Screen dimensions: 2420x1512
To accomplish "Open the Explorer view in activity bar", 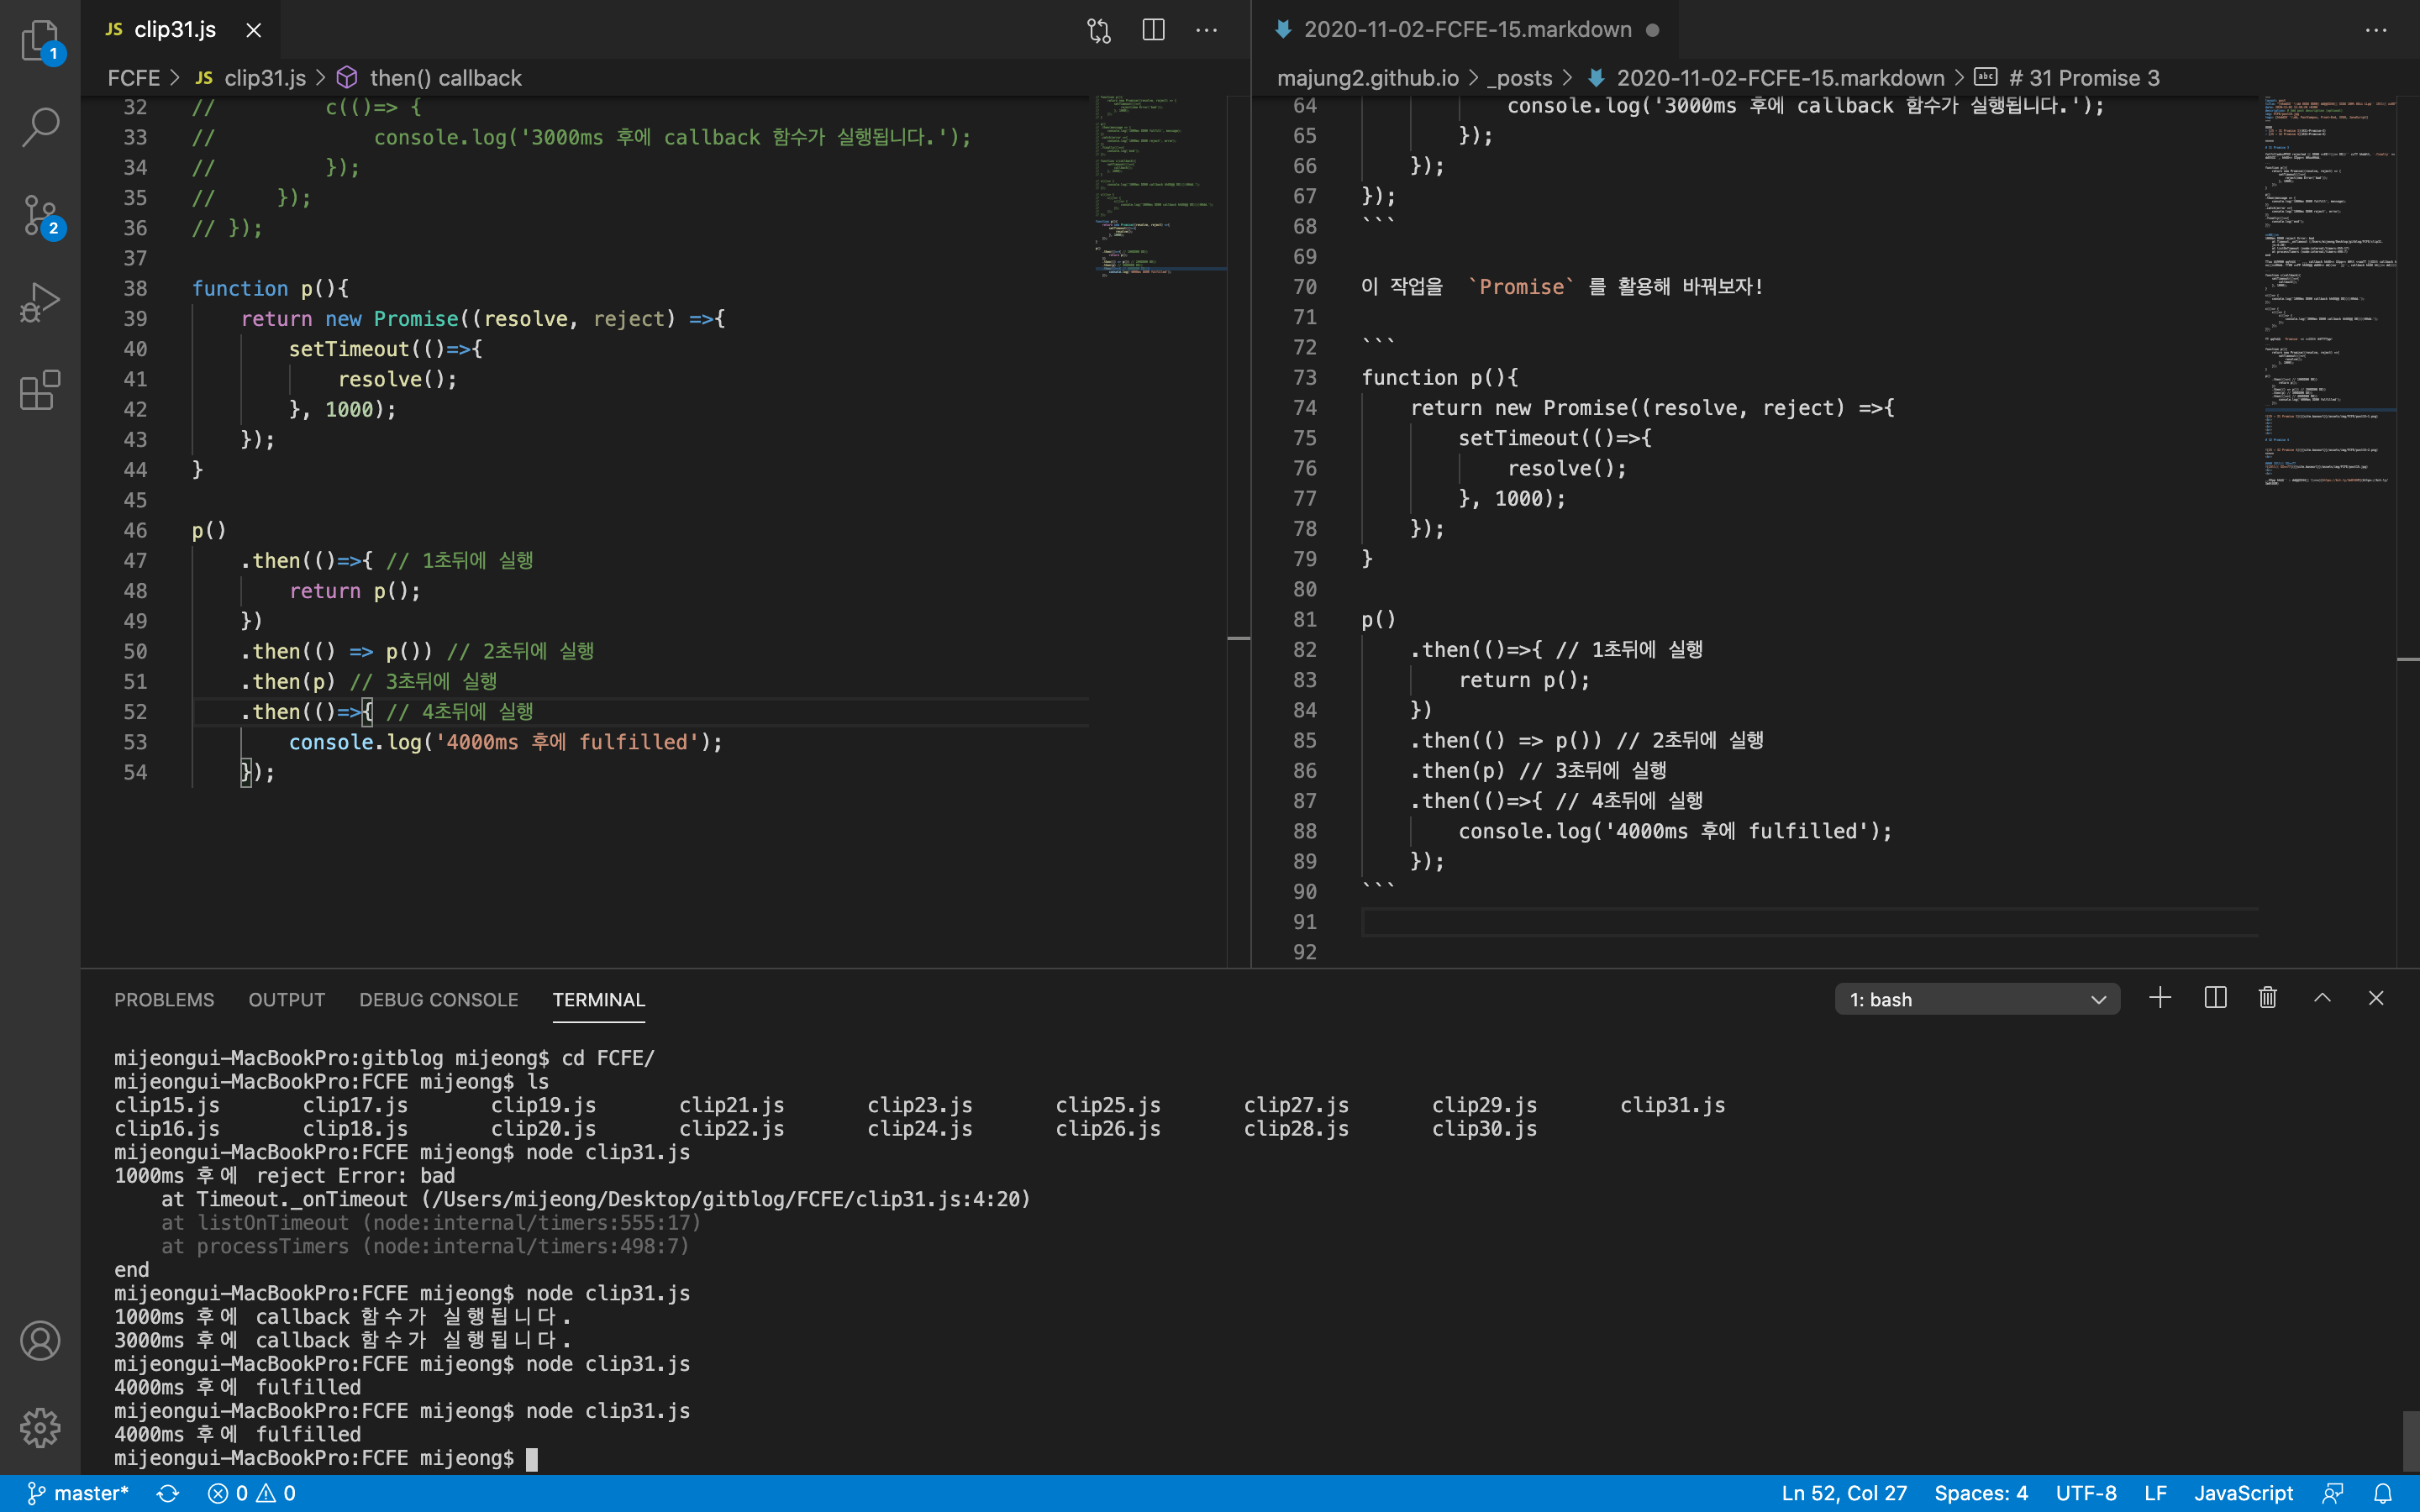I will point(40,40).
